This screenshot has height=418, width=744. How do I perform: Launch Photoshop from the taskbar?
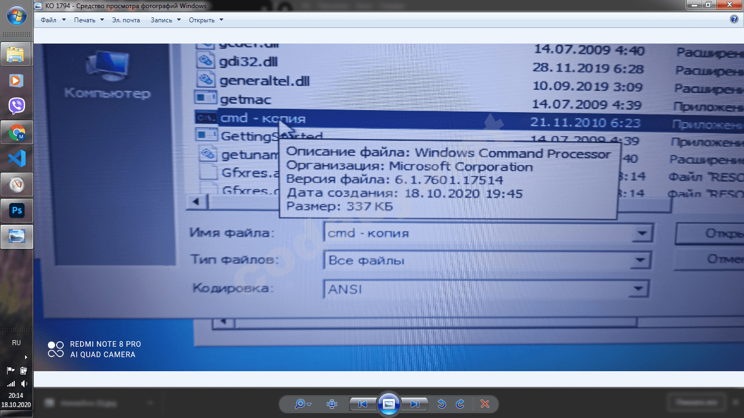16,210
